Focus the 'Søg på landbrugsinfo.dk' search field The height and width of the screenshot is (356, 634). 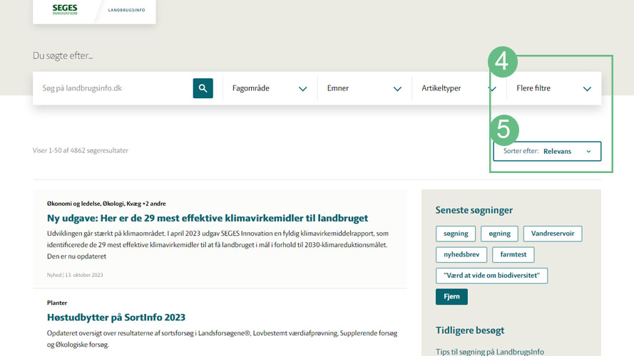coord(113,88)
